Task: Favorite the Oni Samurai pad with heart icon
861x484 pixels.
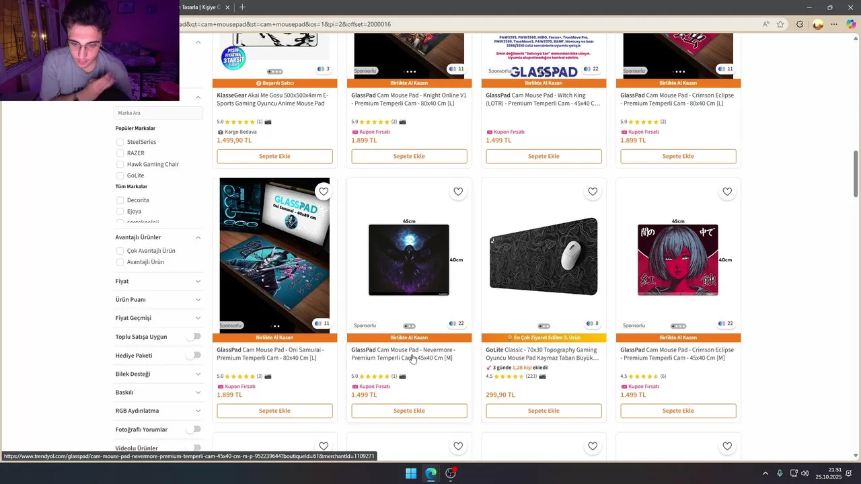Action: coord(324,192)
